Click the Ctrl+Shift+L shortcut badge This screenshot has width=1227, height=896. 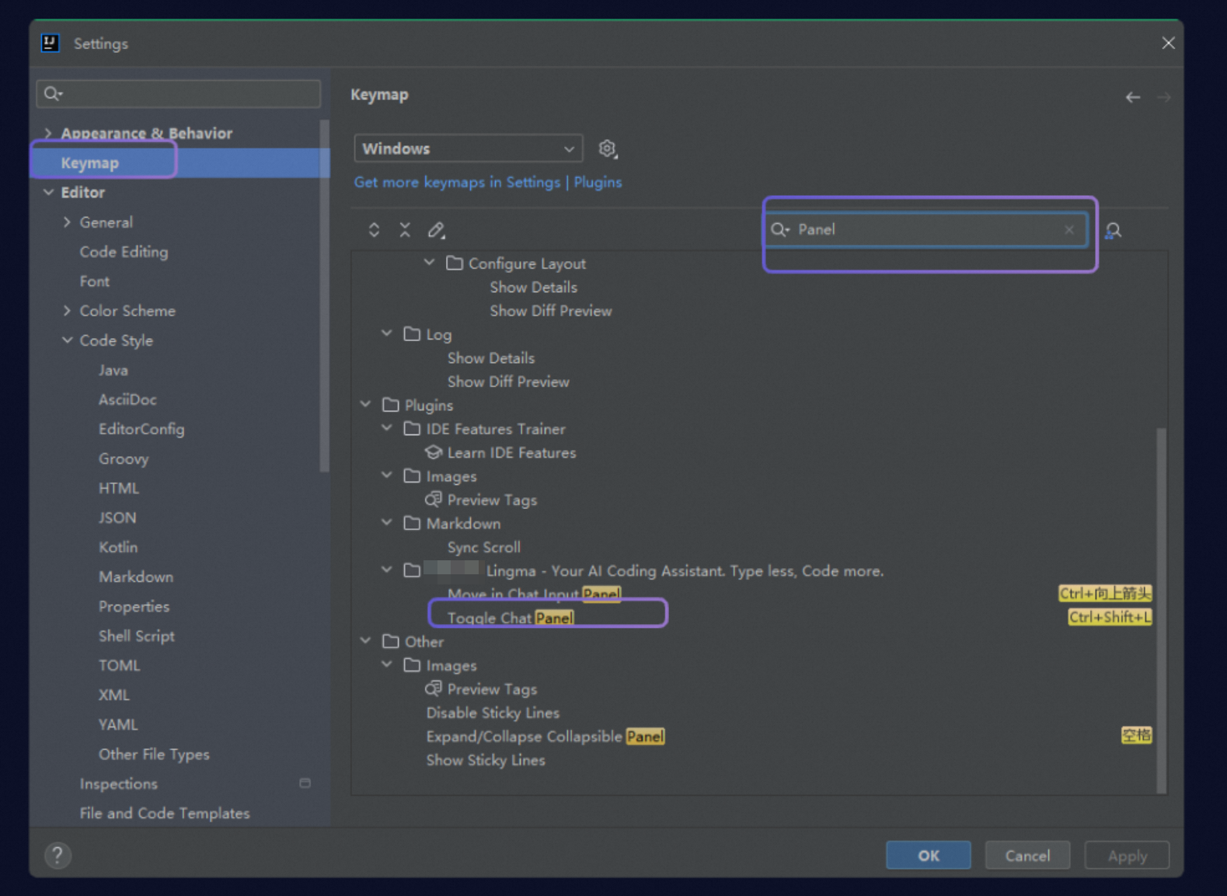click(1110, 617)
